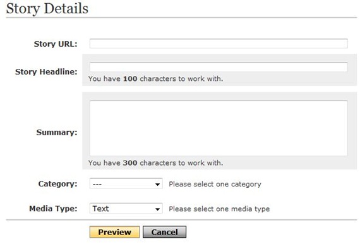This screenshot has height=244, width=360.
Task: Click 'Please select one category' text
Action: [x=215, y=184]
